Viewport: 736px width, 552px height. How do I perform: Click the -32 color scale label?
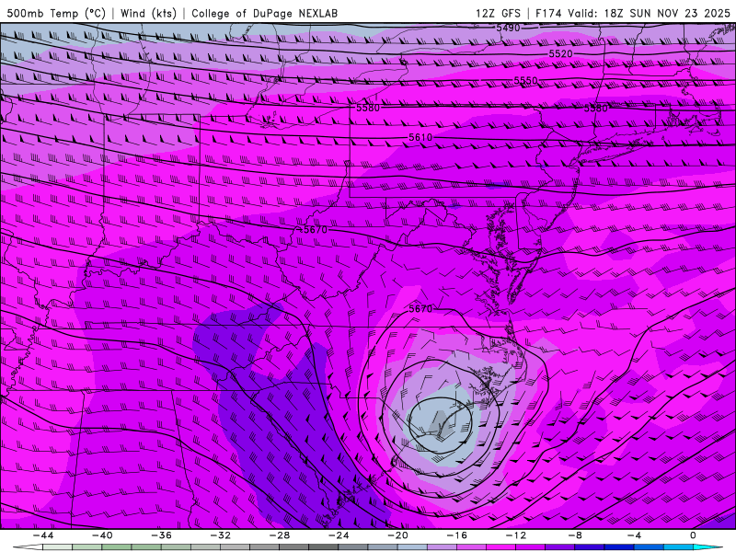tap(221, 535)
